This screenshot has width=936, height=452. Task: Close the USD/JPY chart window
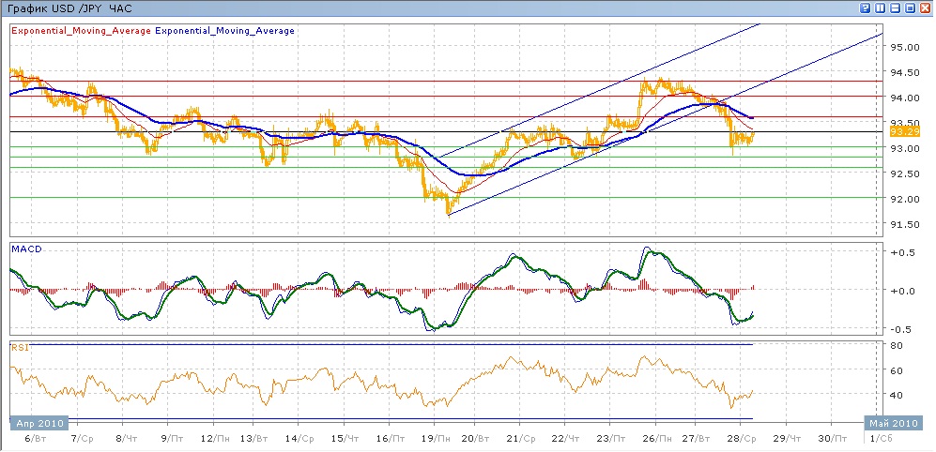click(x=925, y=8)
